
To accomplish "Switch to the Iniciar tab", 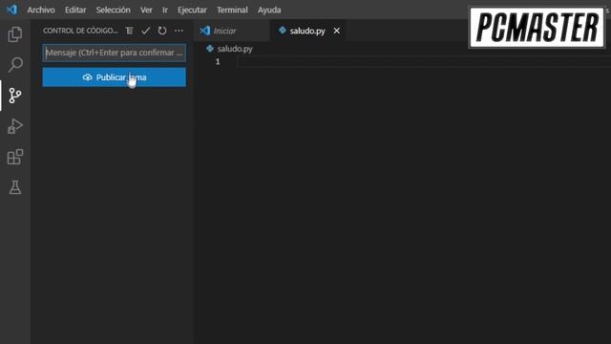I will pos(232,31).
